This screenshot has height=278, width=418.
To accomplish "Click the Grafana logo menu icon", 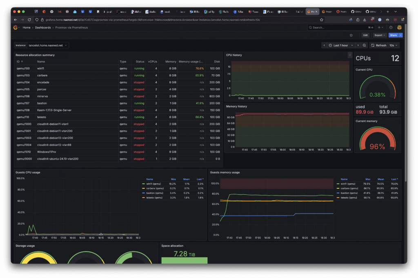I will click(16, 27).
